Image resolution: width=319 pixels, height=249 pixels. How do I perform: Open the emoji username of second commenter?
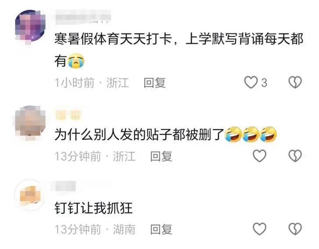click(68, 115)
